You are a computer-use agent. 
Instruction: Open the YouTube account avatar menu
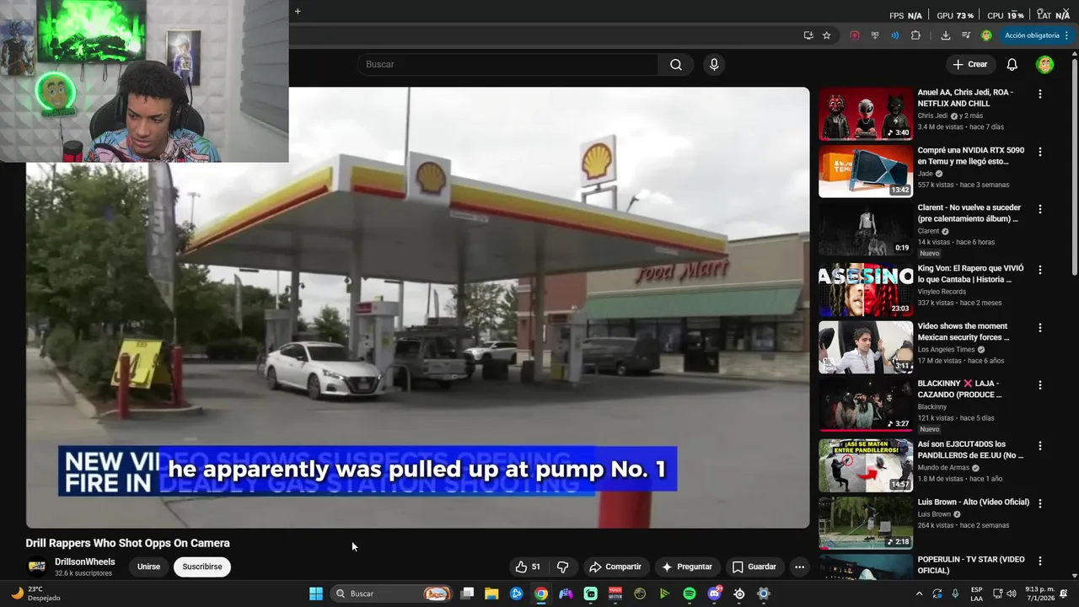click(x=1044, y=65)
